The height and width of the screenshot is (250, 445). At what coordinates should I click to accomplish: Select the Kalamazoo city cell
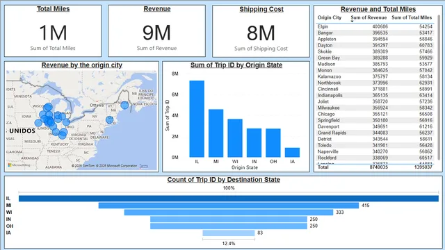point(329,76)
